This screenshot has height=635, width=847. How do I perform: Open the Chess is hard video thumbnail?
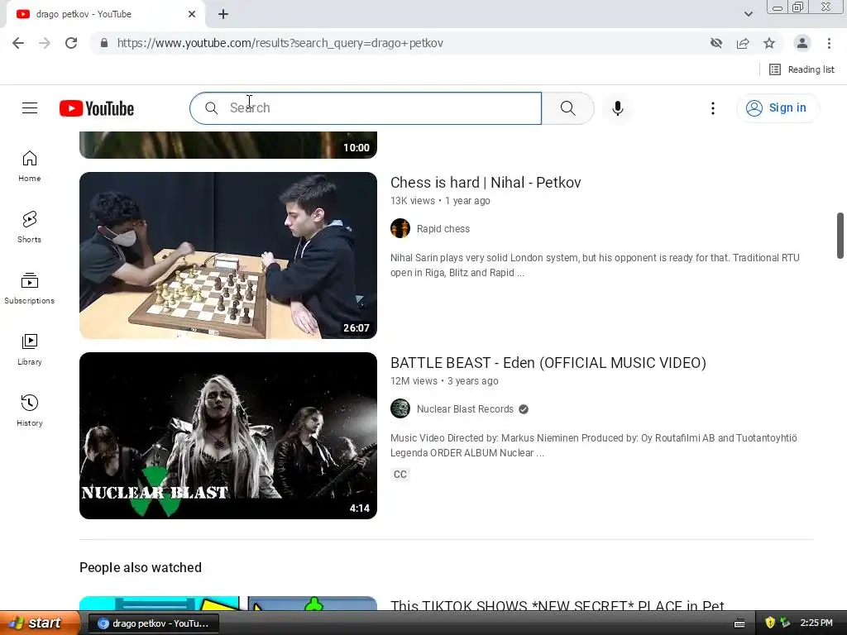(228, 255)
